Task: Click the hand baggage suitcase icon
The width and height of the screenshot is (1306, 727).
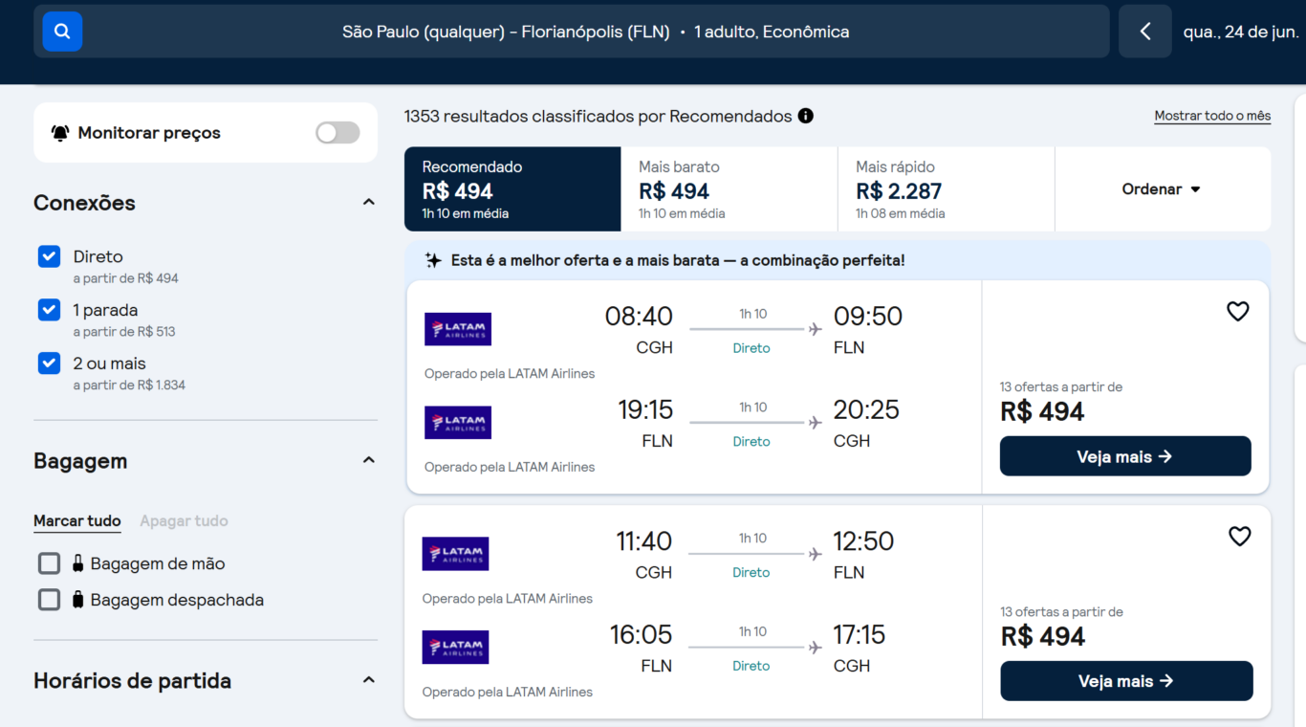Action: coord(78,563)
